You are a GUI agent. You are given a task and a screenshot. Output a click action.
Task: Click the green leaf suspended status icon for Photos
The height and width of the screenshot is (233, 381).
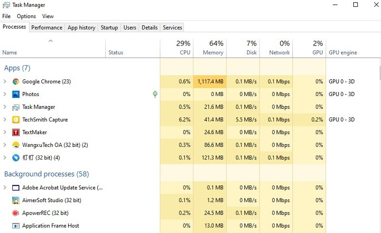(155, 94)
